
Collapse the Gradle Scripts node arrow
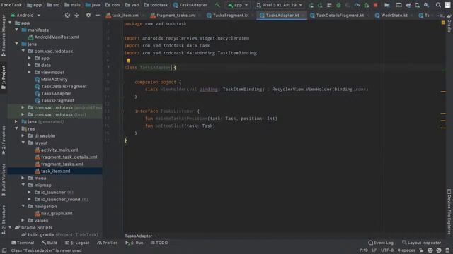(x=10, y=227)
